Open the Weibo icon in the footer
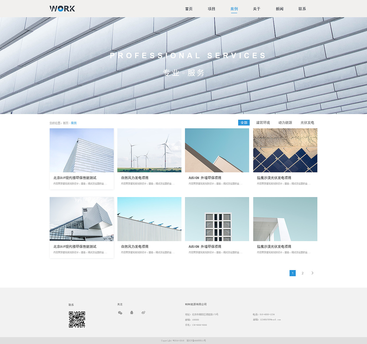The image size is (367, 344). 143,312
